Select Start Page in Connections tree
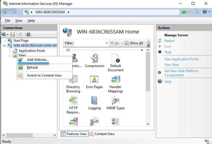This screenshot has height=144, width=212. (21, 40)
